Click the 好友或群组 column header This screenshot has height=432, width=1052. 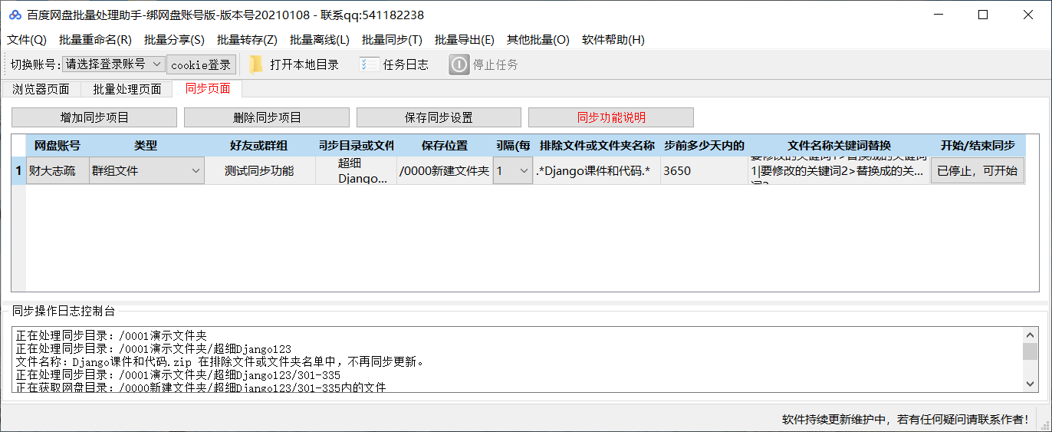click(259, 145)
